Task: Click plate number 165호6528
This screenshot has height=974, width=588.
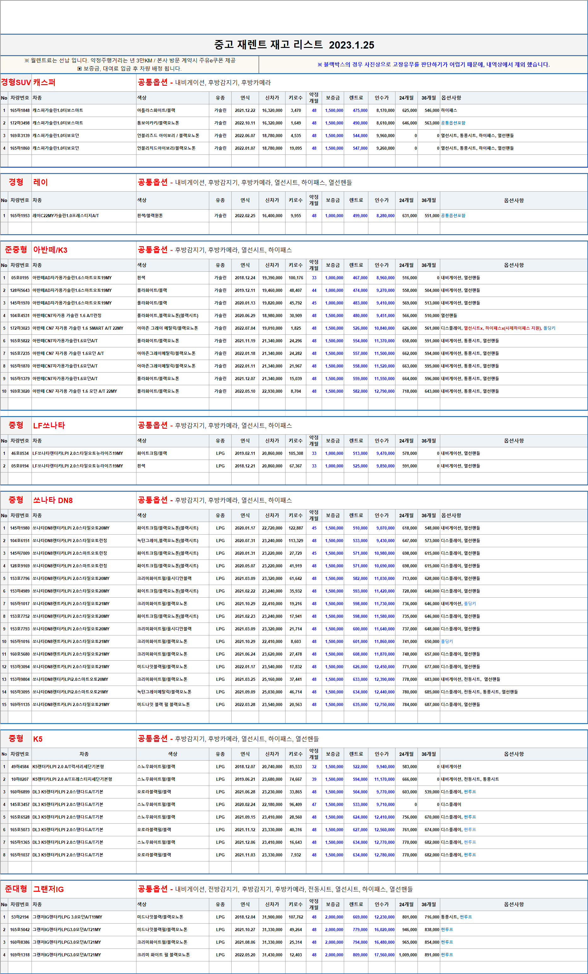Action: click(20, 817)
